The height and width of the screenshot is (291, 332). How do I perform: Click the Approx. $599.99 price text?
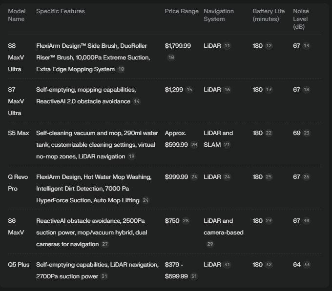pos(176,139)
